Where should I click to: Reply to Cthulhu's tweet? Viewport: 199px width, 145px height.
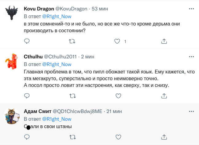(x=27, y=96)
